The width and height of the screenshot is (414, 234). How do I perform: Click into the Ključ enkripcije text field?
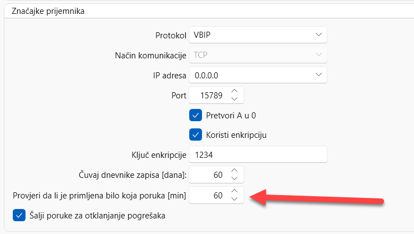tap(258, 155)
